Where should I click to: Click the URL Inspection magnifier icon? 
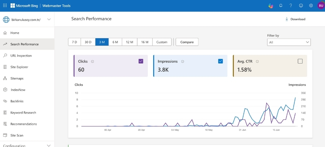5,55
